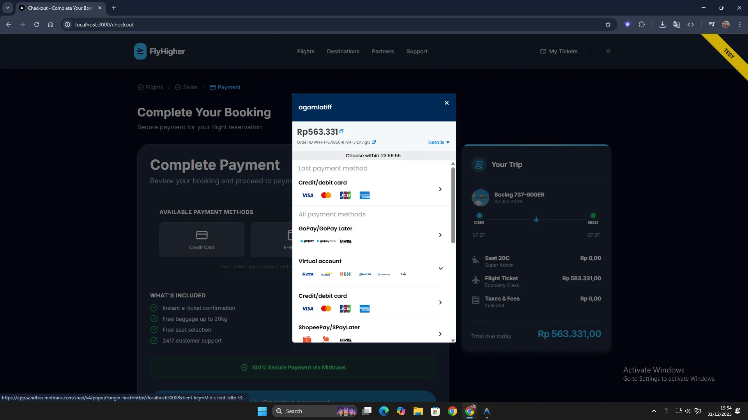Image resolution: width=748 pixels, height=420 pixels.
Task: Open File Explorer from taskbar
Action: click(x=418, y=411)
